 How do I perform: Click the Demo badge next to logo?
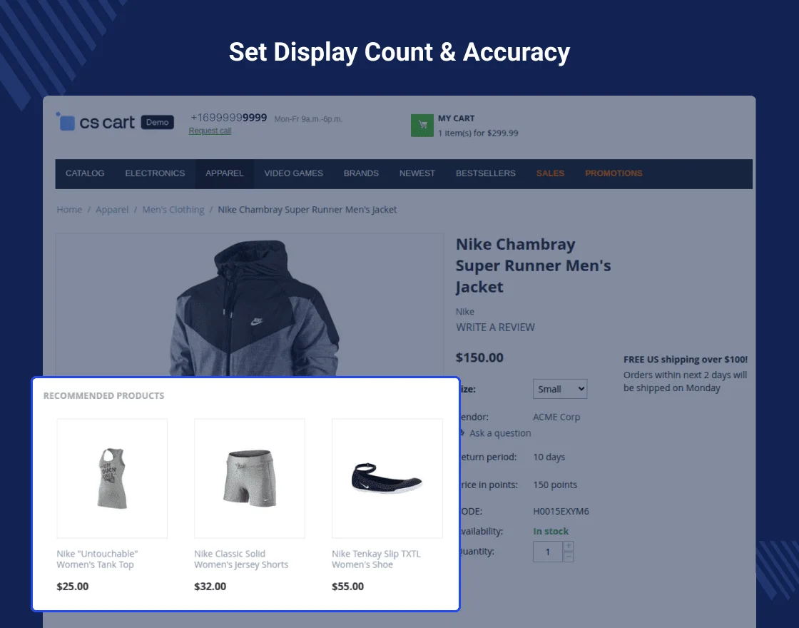point(158,122)
